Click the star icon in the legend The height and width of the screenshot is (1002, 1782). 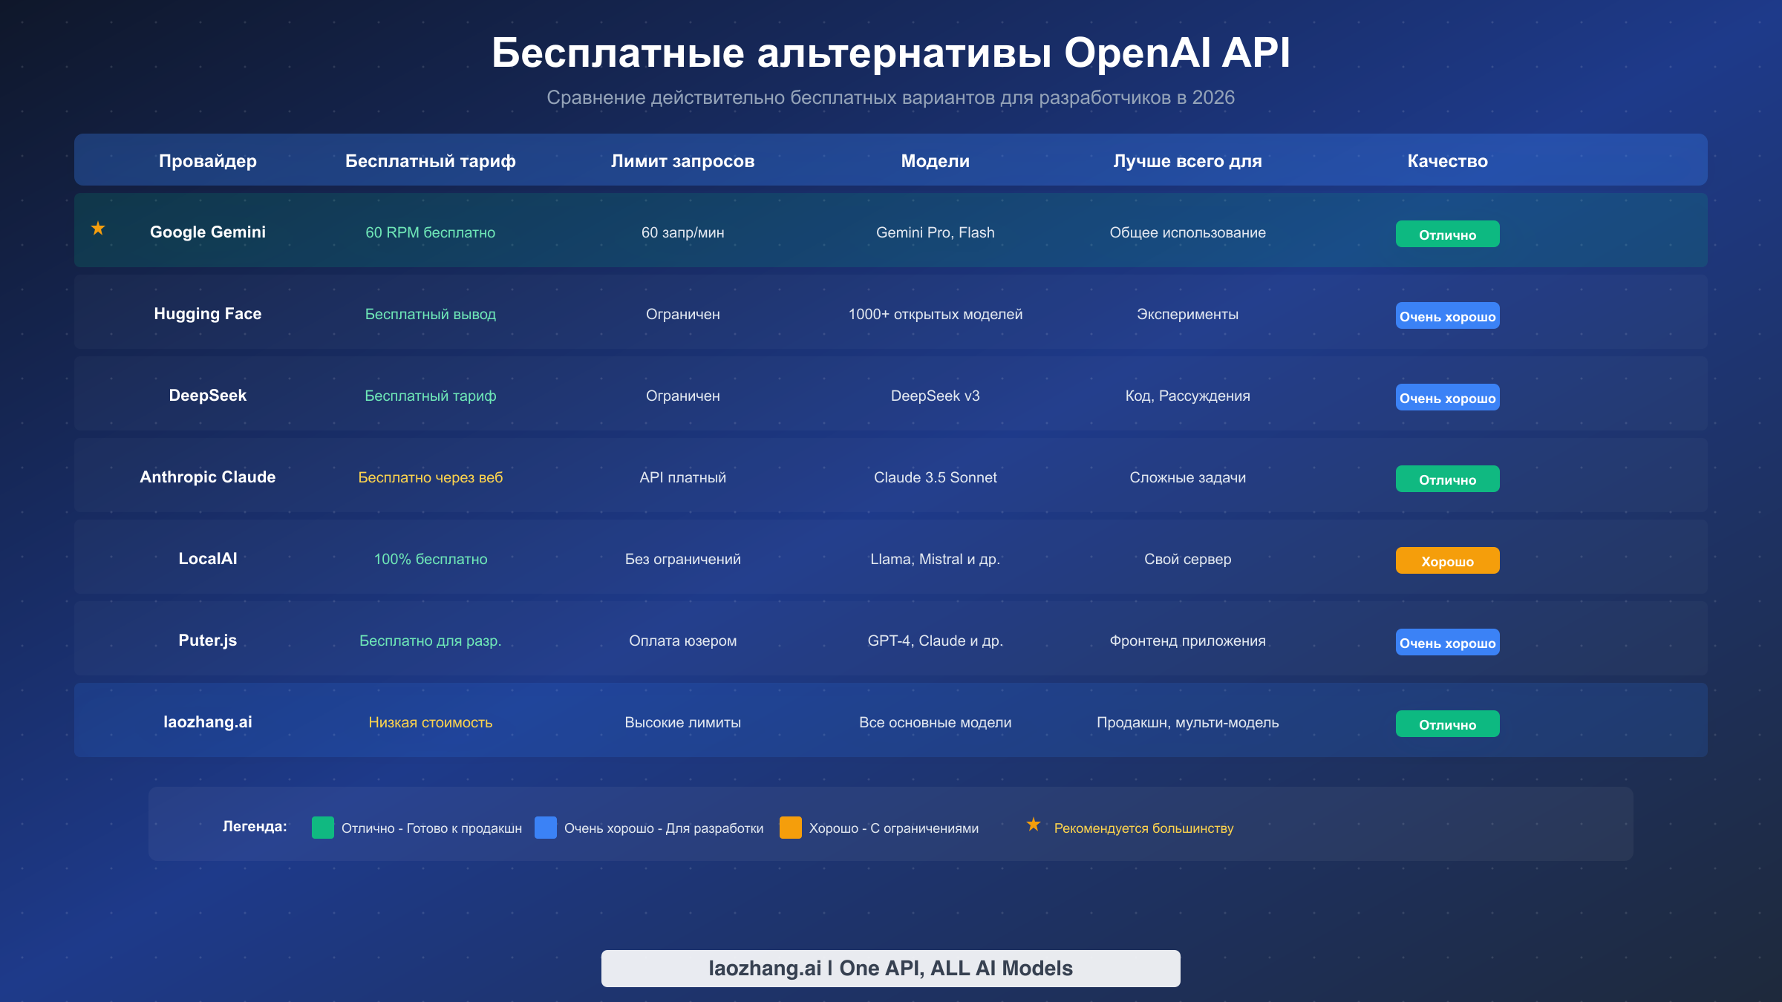coord(1033,823)
